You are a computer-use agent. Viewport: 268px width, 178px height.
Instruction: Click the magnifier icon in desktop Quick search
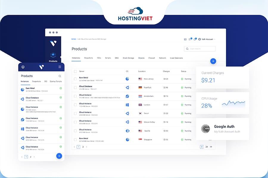pyautogui.click(x=187, y=49)
